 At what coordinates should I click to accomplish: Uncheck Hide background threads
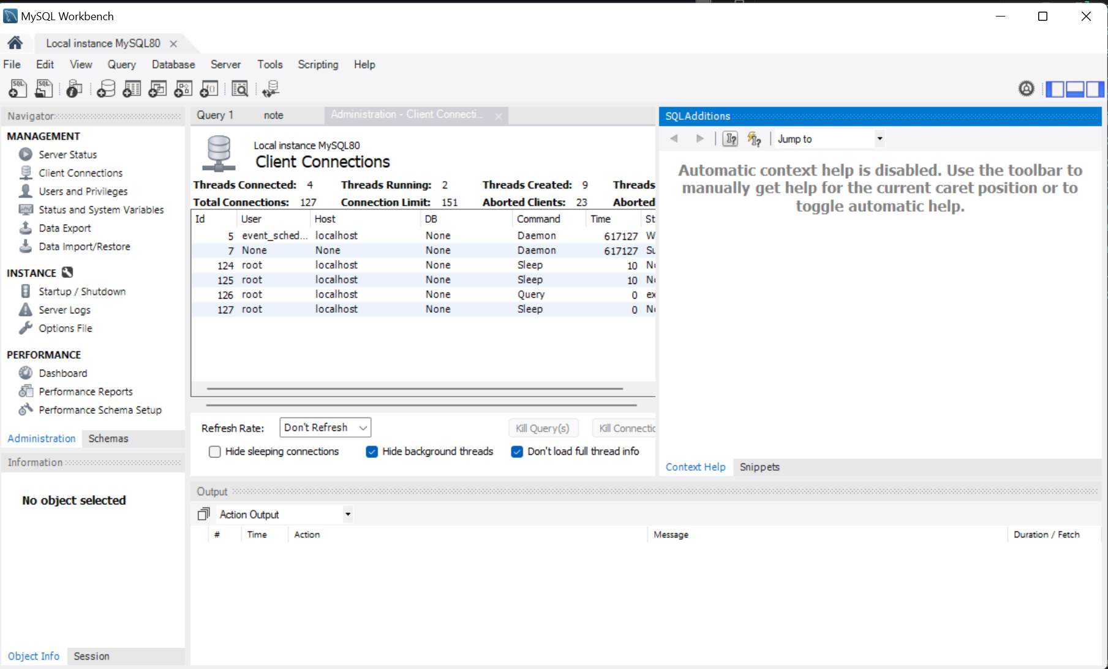coord(372,452)
